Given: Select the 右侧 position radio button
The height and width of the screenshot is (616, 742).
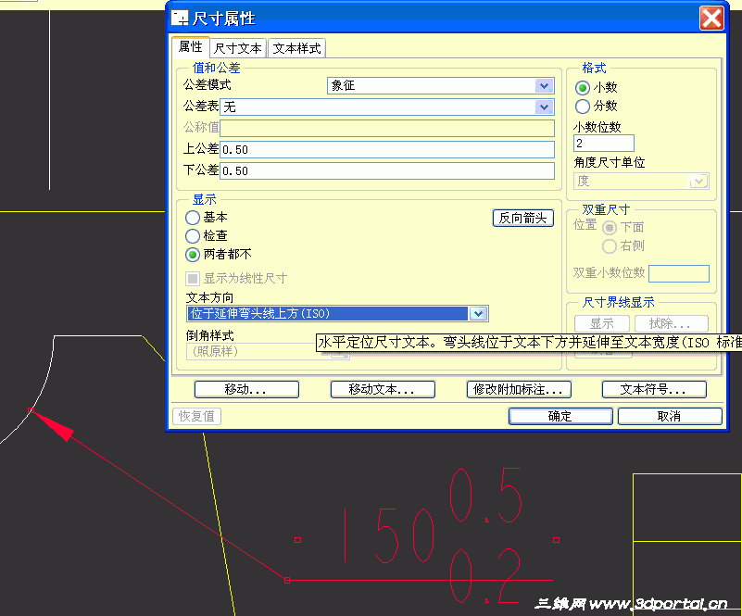Looking at the screenshot, I should (x=610, y=246).
